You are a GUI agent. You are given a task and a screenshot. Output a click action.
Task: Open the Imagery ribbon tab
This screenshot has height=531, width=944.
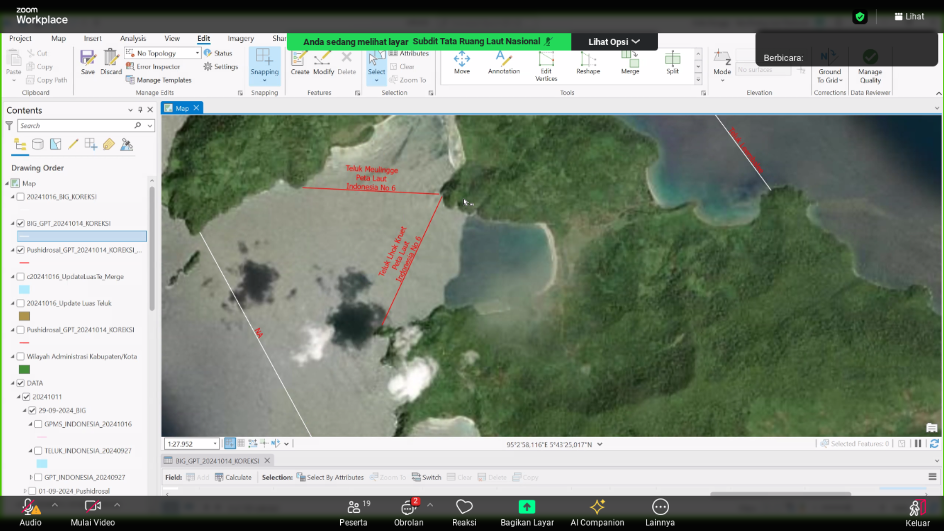tap(240, 38)
